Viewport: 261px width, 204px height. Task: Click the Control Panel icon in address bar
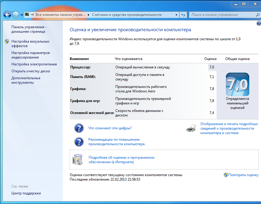[x=27, y=15]
